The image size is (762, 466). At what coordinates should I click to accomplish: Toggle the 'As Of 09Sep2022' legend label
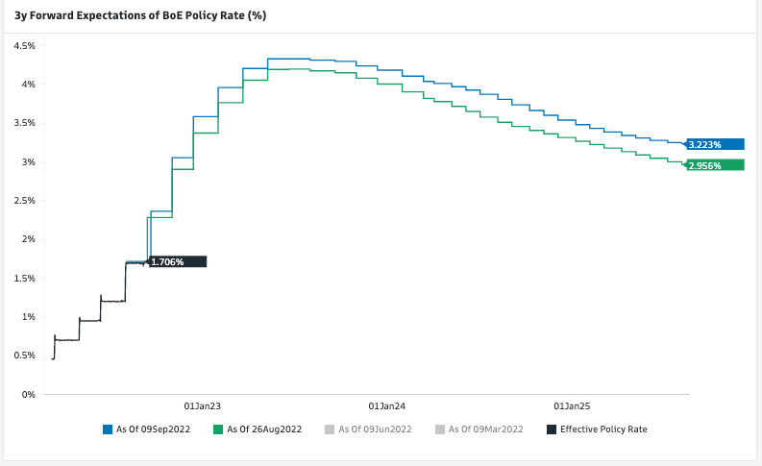152,429
